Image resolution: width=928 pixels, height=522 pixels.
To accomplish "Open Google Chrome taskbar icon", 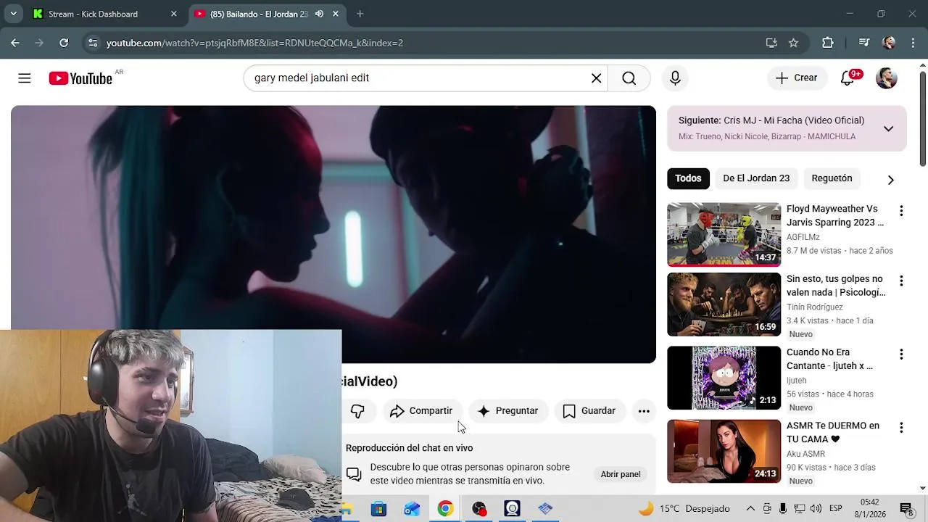I will 445,509.
